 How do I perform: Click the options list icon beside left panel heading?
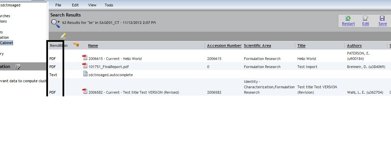(18, 67)
